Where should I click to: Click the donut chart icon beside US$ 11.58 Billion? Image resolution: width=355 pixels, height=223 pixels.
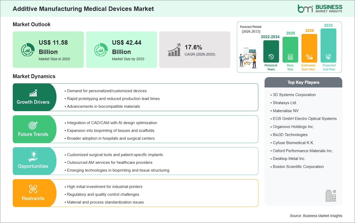(28, 50)
